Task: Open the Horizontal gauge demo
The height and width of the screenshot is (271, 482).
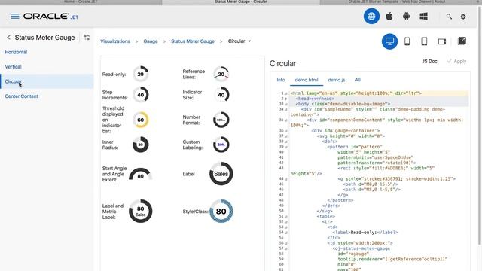Action: point(16,52)
